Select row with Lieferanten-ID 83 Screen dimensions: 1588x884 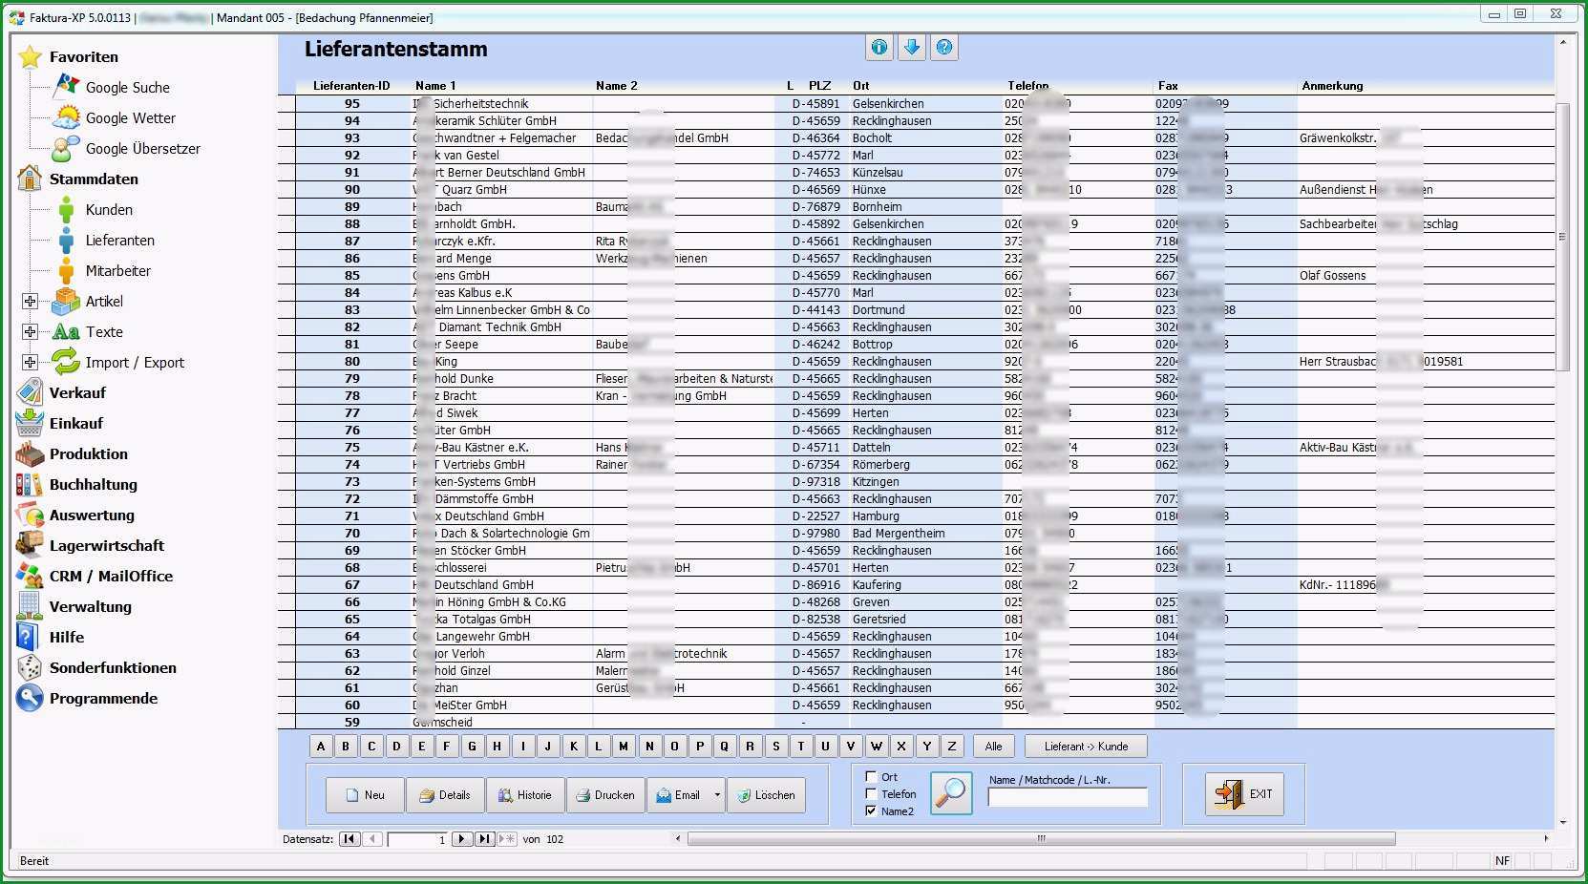point(352,309)
